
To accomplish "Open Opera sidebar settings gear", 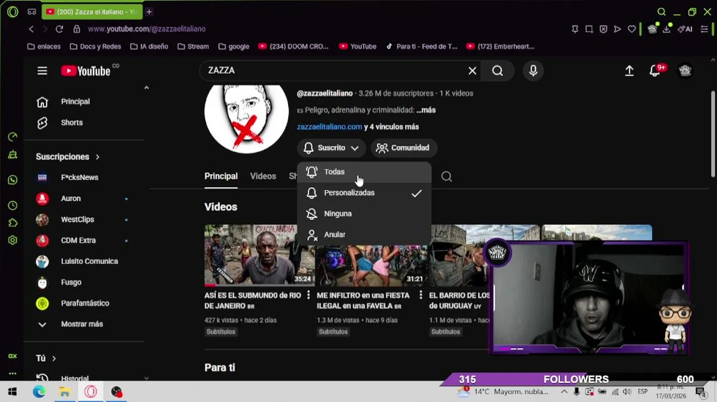I will coord(13,240).
